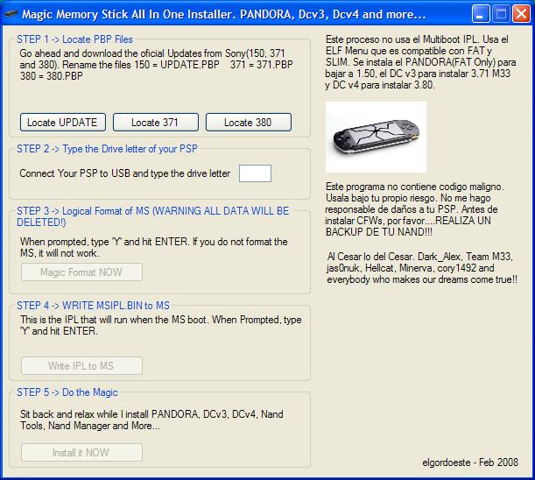Click the Magic Format NOW button
Screen dimensions: 535x480
tap(81, 272)
